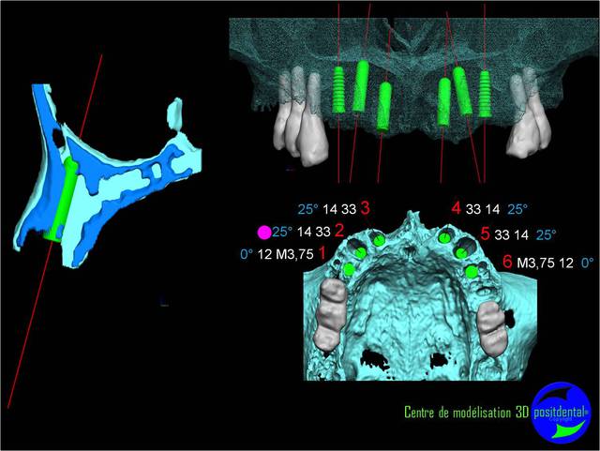Screen dimensions: 600x451
Task: Click the blue 0° angle of implant 6
Action: point(588,263)
